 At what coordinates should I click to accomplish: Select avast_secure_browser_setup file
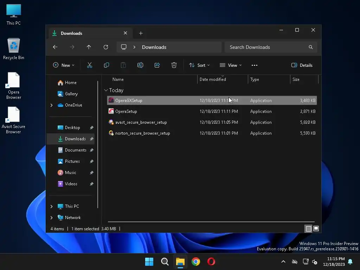[x=212, y=122]
